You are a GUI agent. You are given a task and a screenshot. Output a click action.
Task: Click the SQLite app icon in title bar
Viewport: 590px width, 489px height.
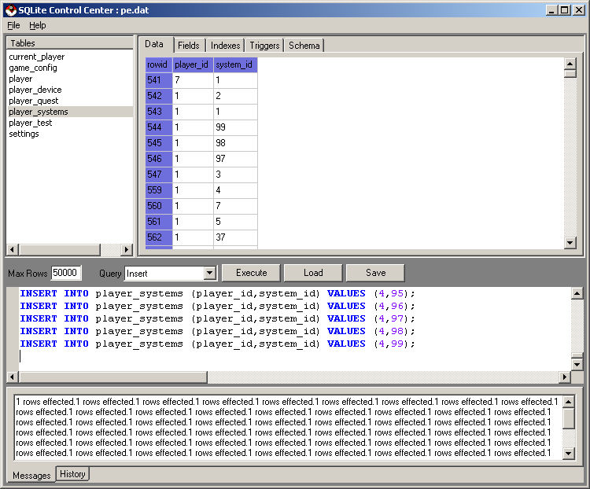click(10, 10)
